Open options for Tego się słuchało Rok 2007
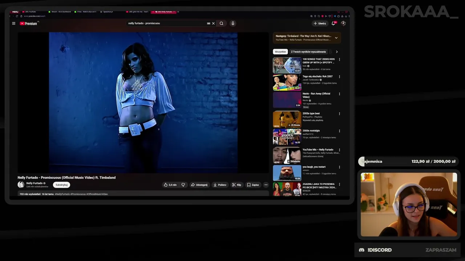 [339, 77]
